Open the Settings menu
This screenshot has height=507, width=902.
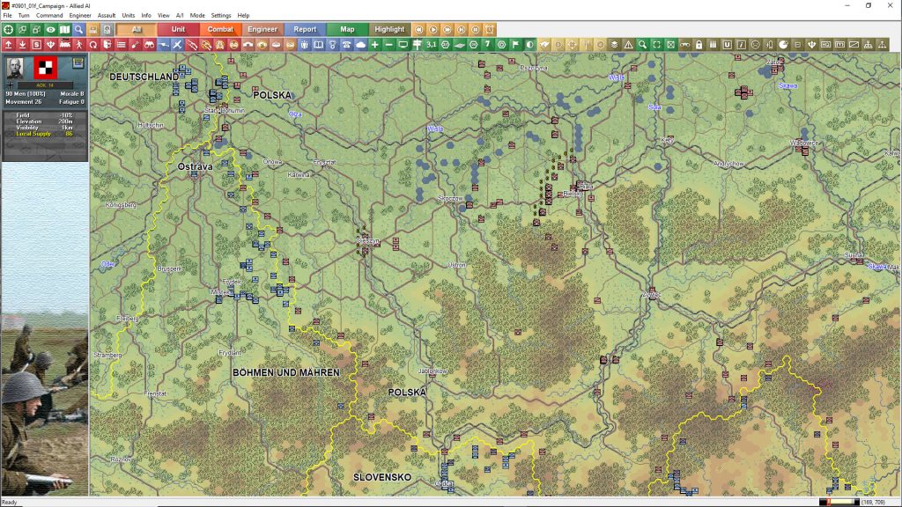[x=221, y=15]
